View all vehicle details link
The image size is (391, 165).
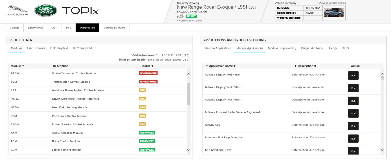pyautogui.click(x=332, y=3)
